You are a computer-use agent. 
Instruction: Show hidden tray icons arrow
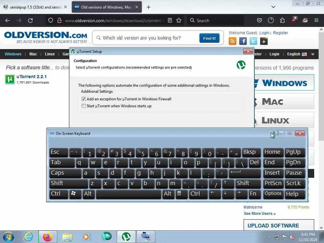(x=269, y=237)
